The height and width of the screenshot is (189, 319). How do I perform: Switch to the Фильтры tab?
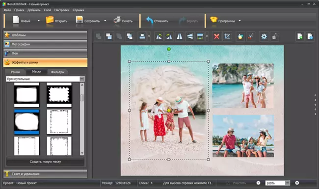[x=57, y=72]
